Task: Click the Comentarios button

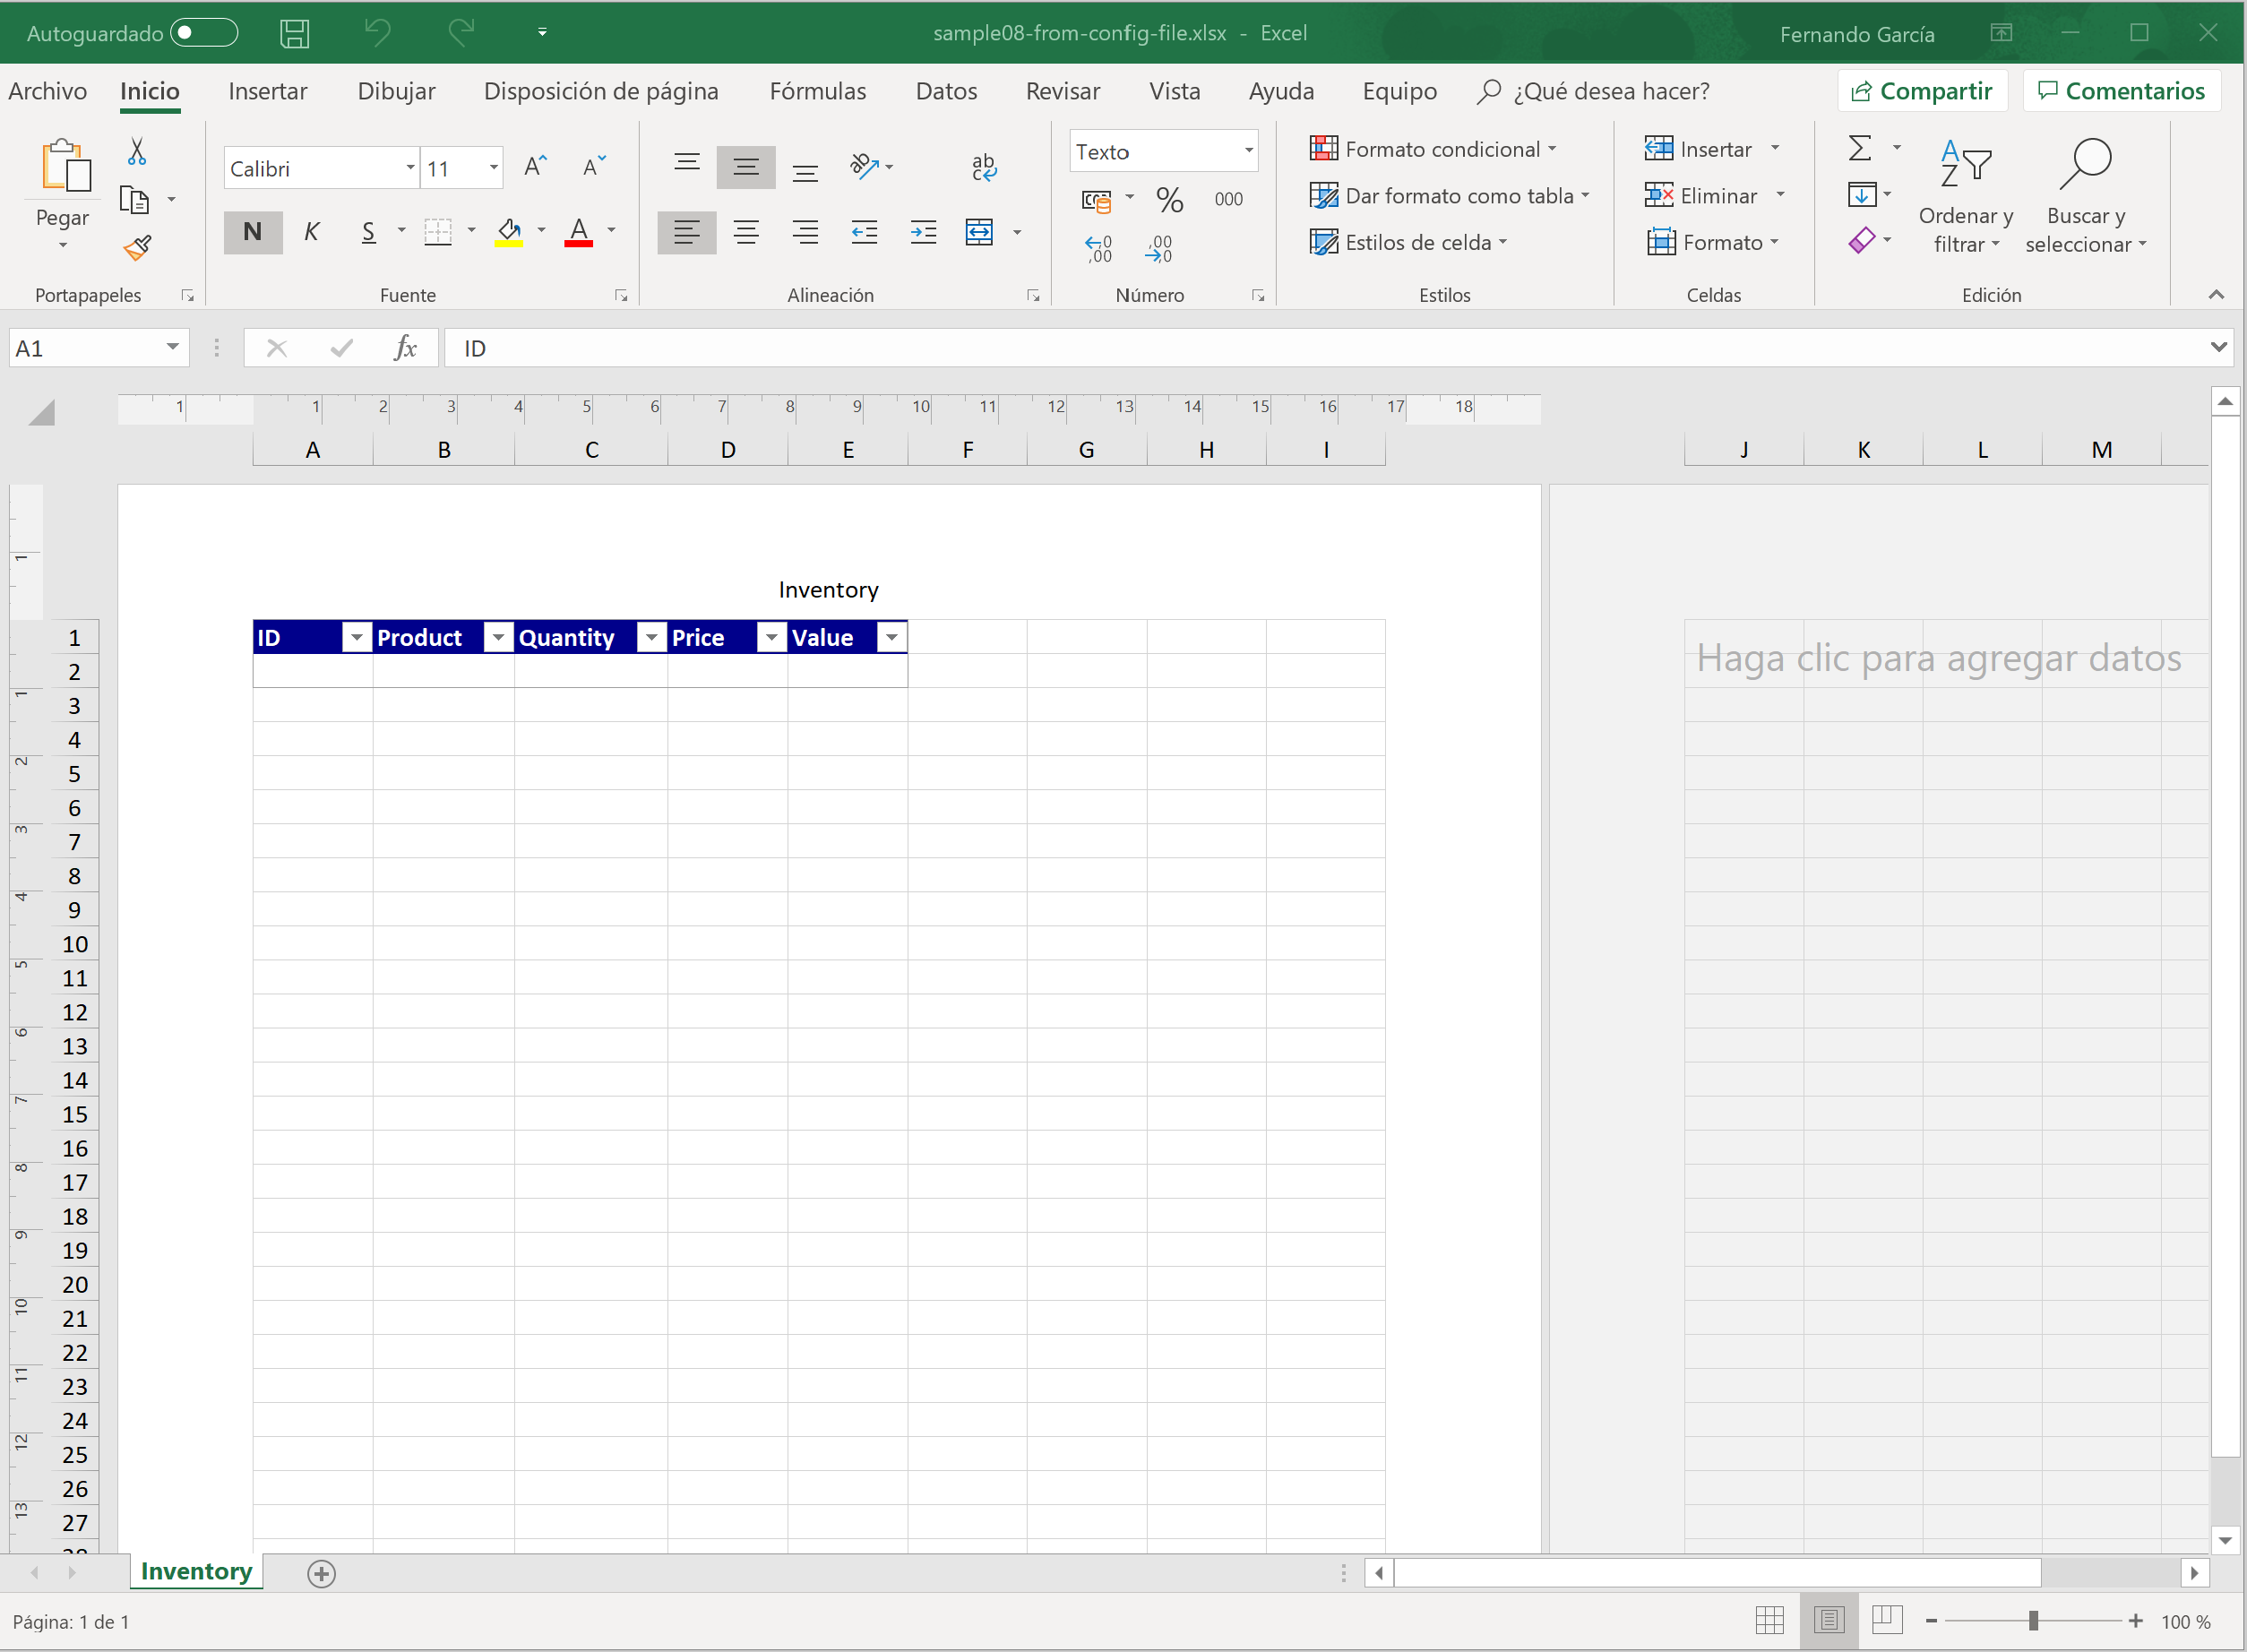Action: [x=2121, y=91]
